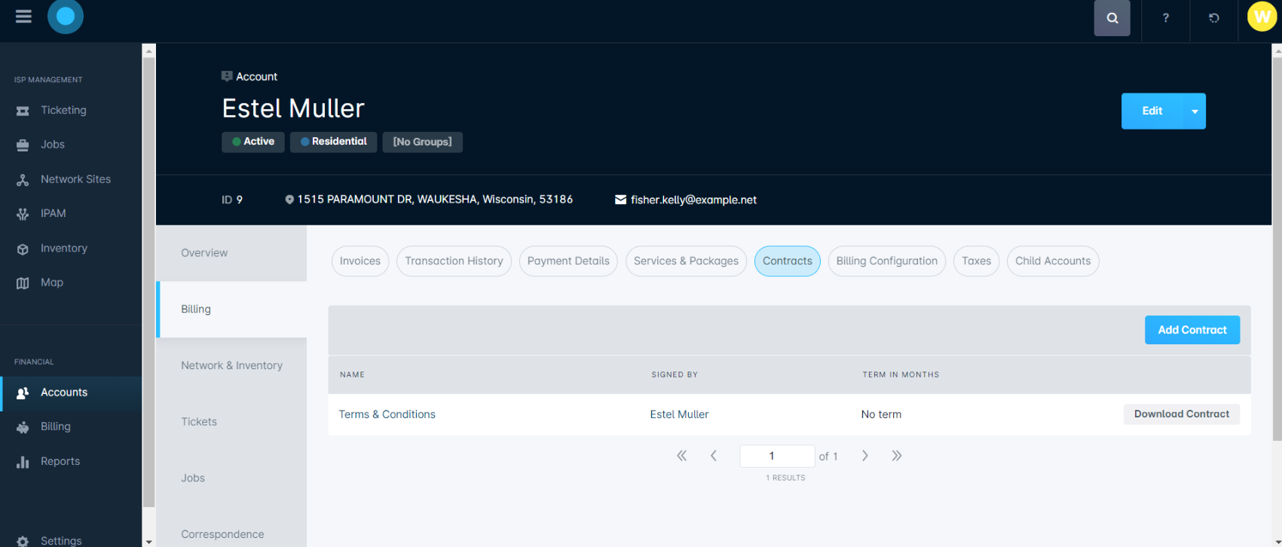Click the NAME column header
Screen dimensions: 1282x547
[352, 374]
